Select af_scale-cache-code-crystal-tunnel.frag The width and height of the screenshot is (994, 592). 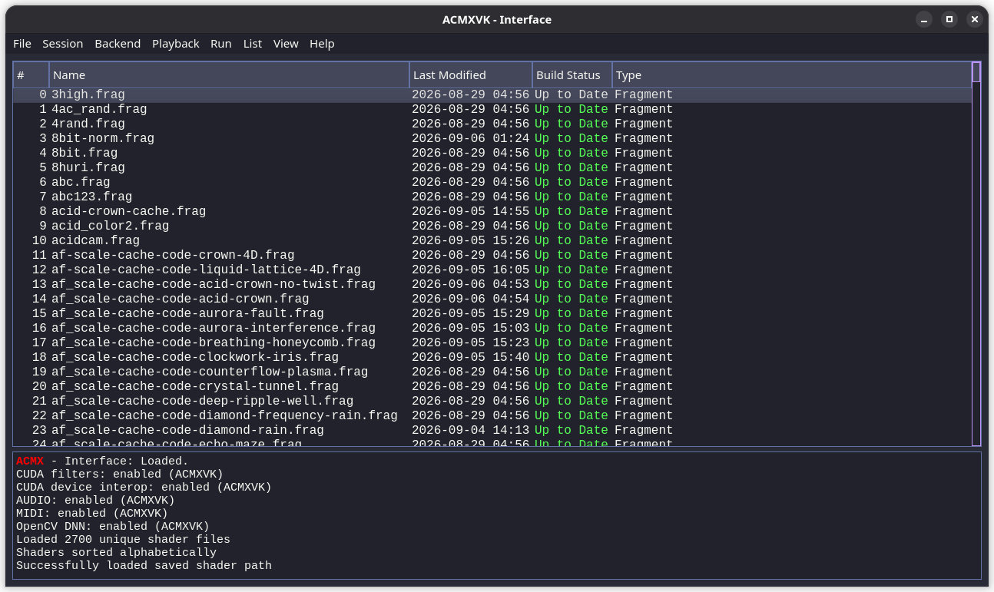[x=492, y=387]
